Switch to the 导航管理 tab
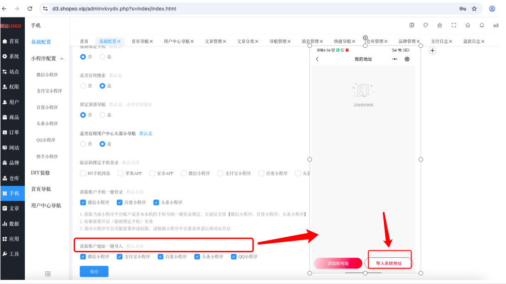The image size is (506, 284). tap(278, 41)
